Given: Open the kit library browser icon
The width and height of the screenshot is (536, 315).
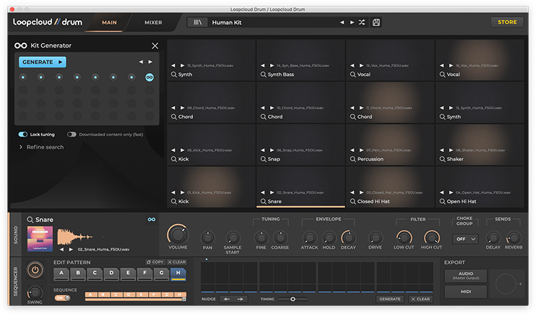Looking at the screenshot, I should [198, 22].
